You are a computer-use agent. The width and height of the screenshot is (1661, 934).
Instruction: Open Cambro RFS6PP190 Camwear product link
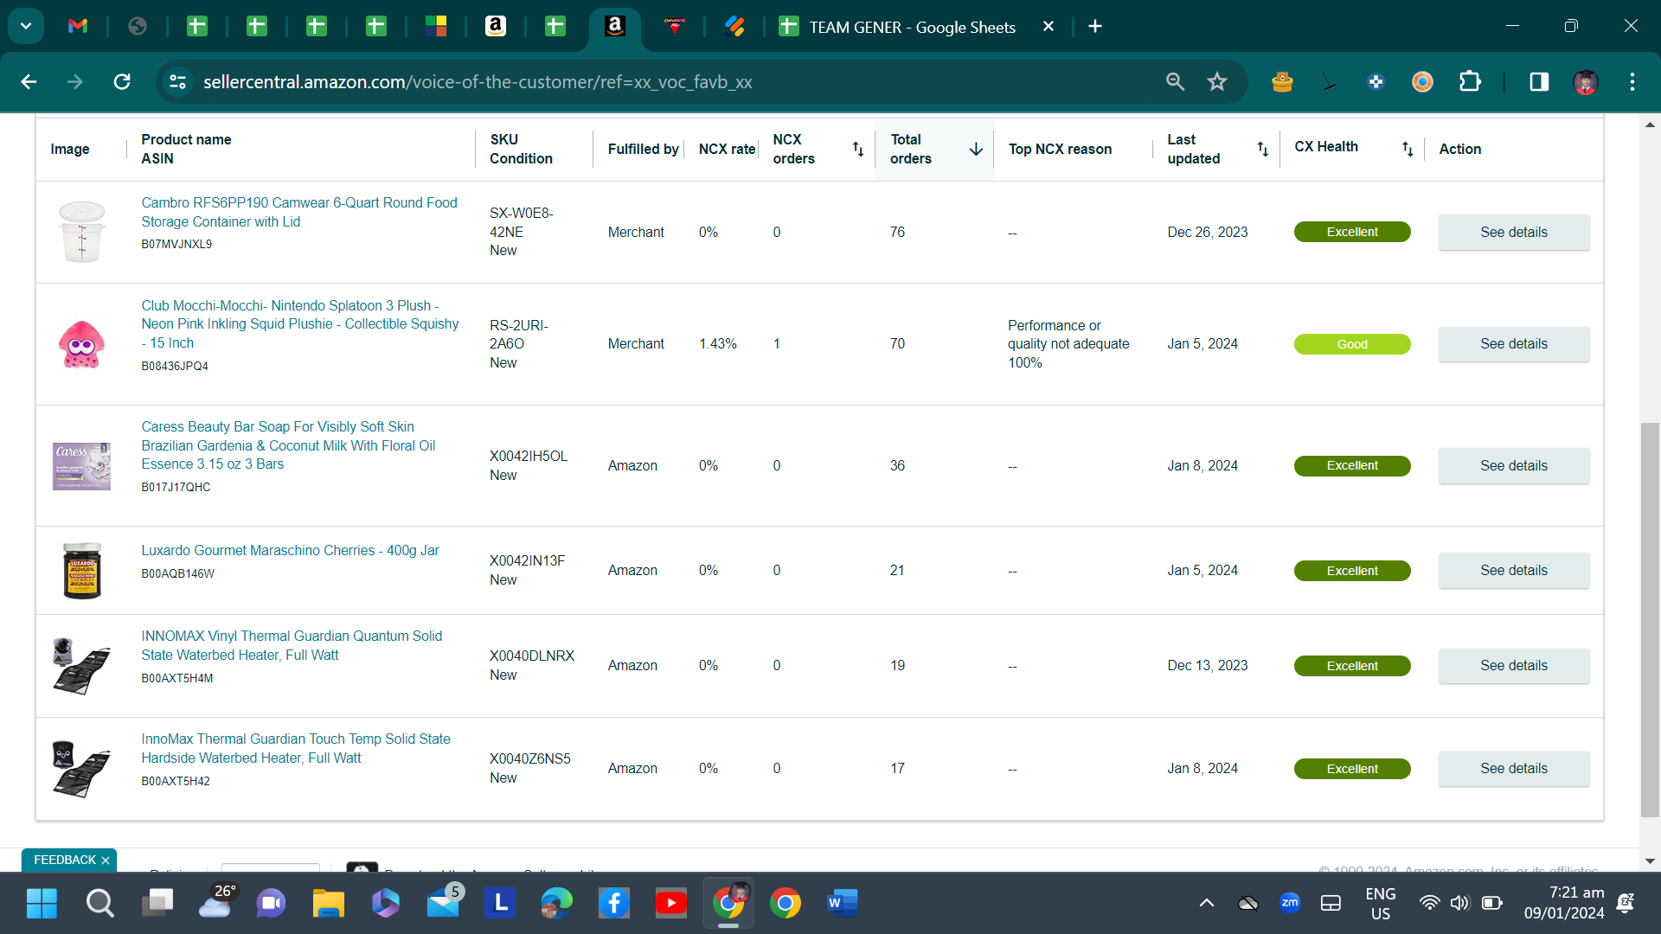pyautogui.click(x=299, y=212)
